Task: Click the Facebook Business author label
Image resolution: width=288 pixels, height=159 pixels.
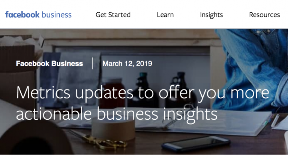Action: pyautogui.click(x=49, y=64)
